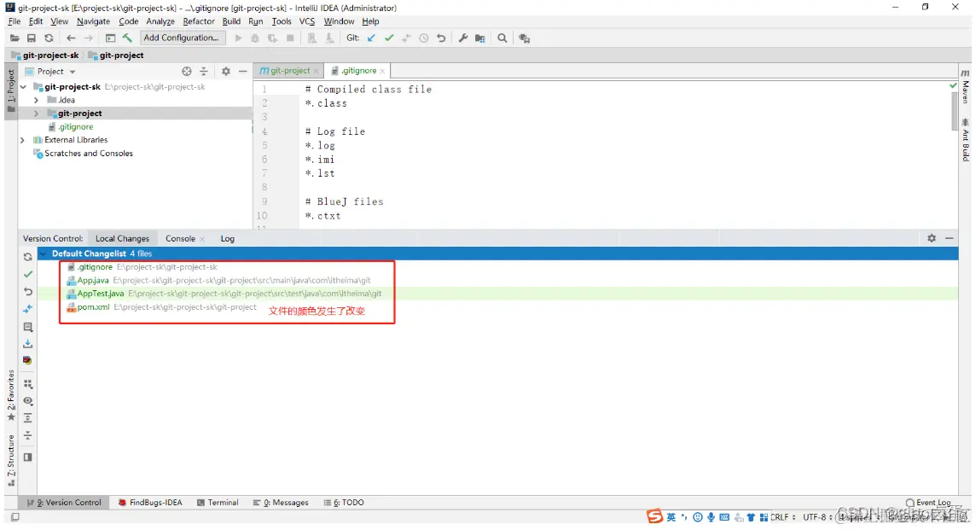Click the Git Update Project blue arrow

372,38
